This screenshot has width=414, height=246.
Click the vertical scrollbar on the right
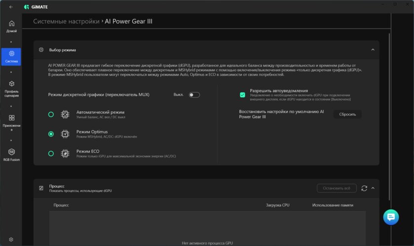pos(389,116)
